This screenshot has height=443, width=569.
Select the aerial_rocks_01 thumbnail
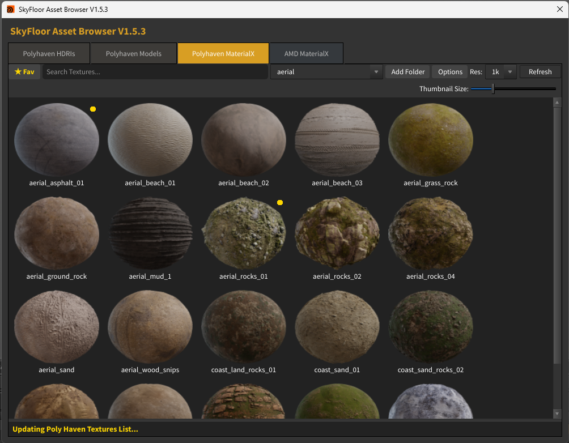point(244,233)
